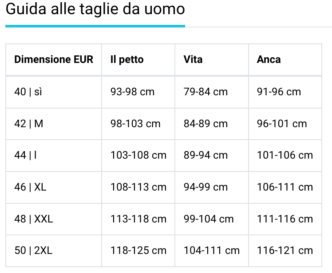Select the '46 | XL' size cell
The width and height of the screenshot is (332, 273).
coord(30,187)
